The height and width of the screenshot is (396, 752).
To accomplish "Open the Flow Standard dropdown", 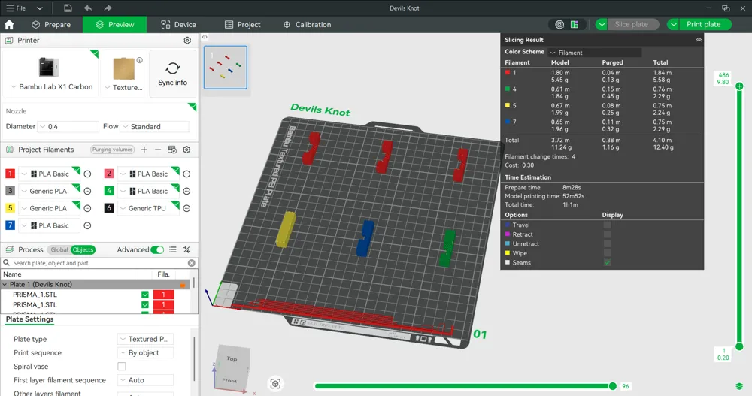I will point(154,126).
